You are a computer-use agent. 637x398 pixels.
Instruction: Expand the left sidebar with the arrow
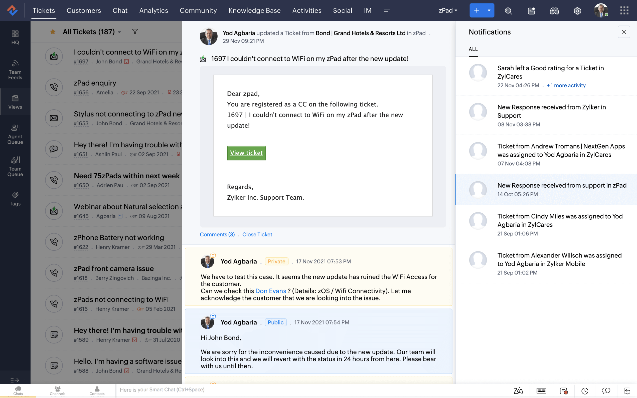15,380
